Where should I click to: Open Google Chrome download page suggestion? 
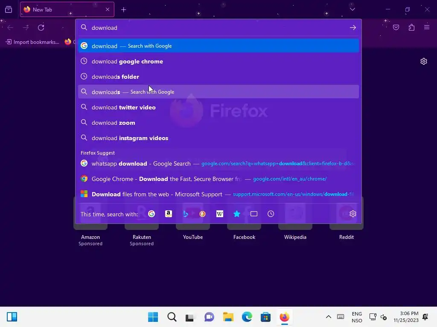pyautogui.click(x=218, y=179)
